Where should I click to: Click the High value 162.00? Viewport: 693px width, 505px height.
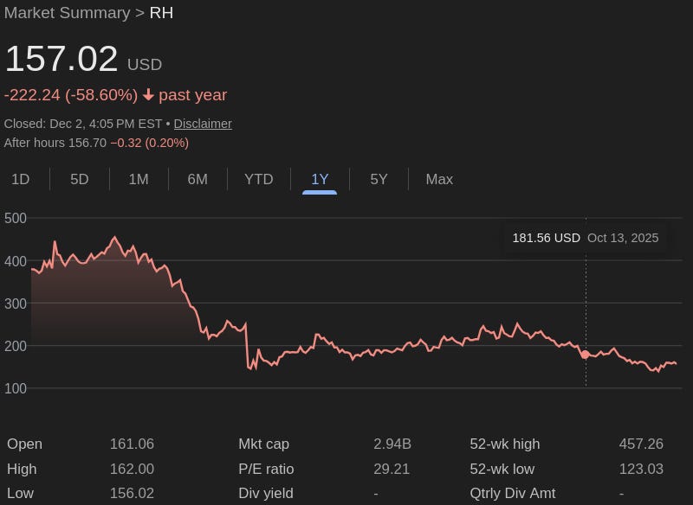[x=133, y=469]
